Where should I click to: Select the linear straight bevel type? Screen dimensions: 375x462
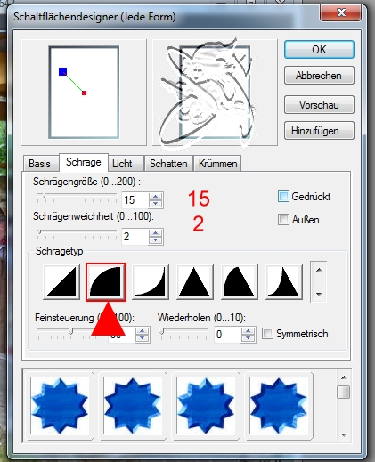tap(61, 282)
